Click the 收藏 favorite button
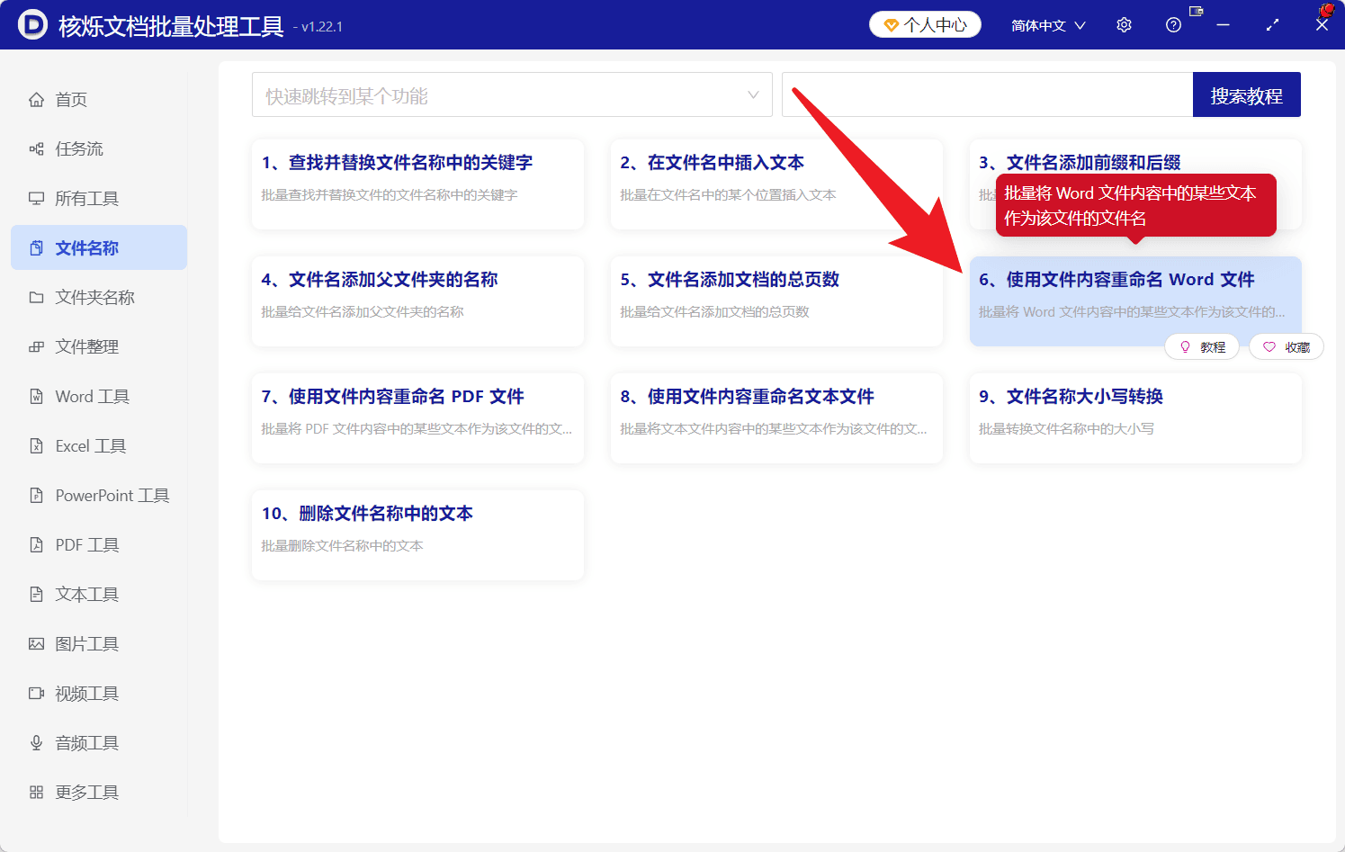This screenshot has width=1345, height=852. [x=1287, y=346]
